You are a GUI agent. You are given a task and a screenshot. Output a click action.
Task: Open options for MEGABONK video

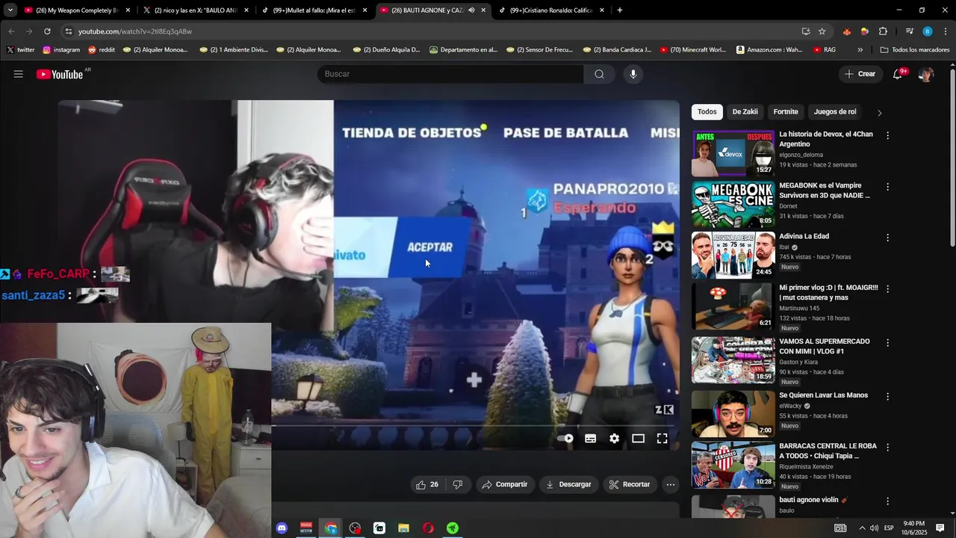(887, 187)
